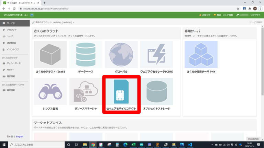This screenshot has width=264, height=148.
Task: Open the さくらのクラウド (IaaS) service tile
Action: tap(50, 57)
